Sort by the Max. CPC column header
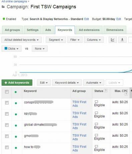The height and width of the screenshot is (154, 132). [121, 91]
